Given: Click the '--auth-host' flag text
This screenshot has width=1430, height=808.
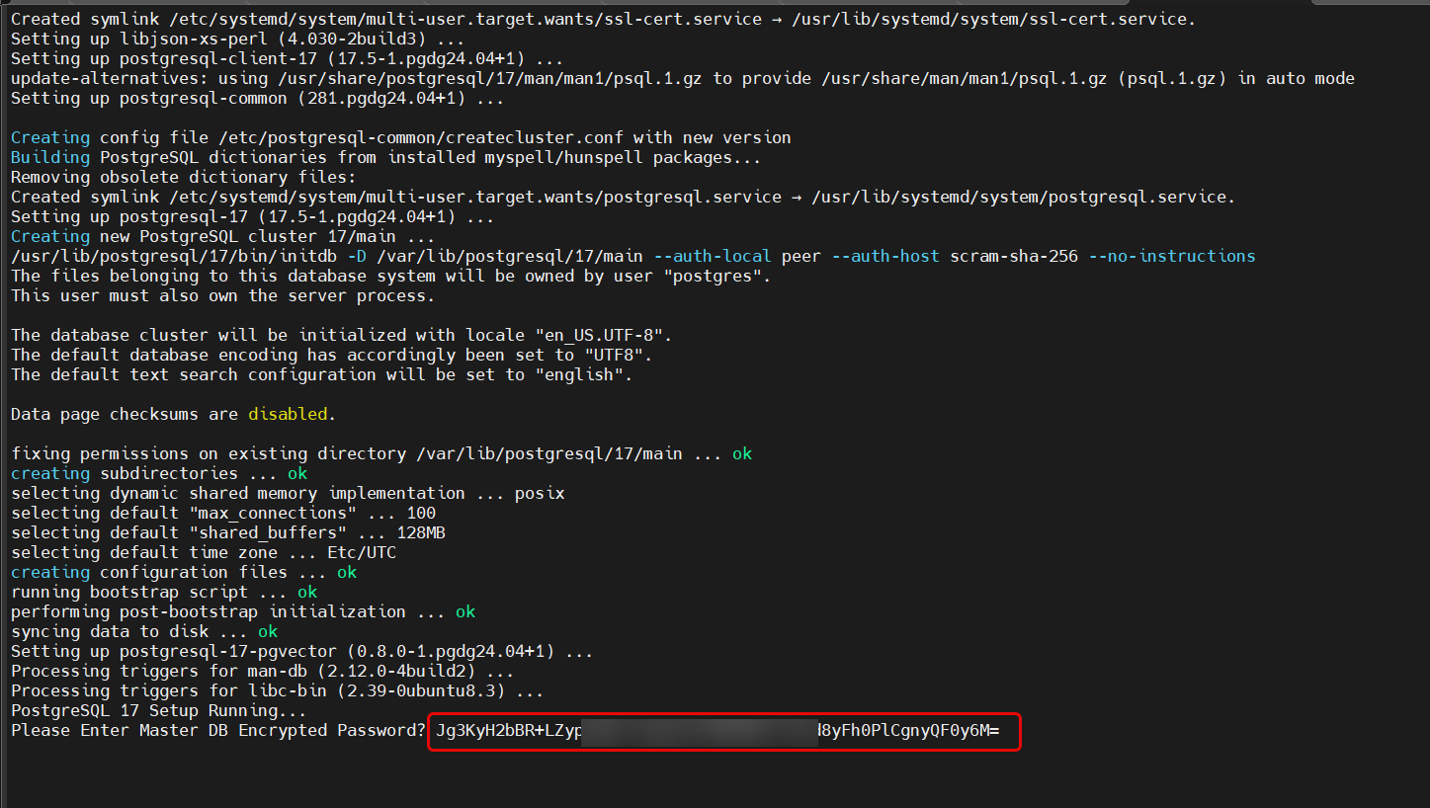Looking at the screenshot, I should point(885,257).
